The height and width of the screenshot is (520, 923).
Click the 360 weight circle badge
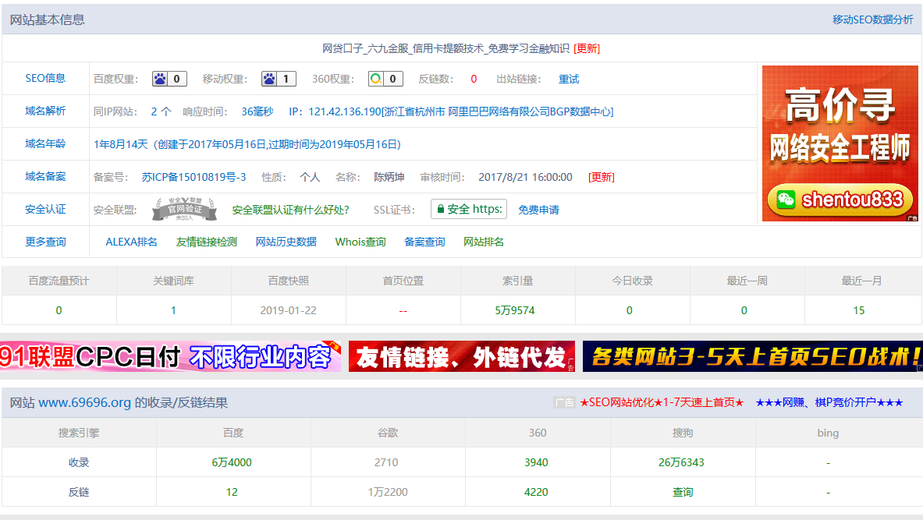[x=385, y=79]
